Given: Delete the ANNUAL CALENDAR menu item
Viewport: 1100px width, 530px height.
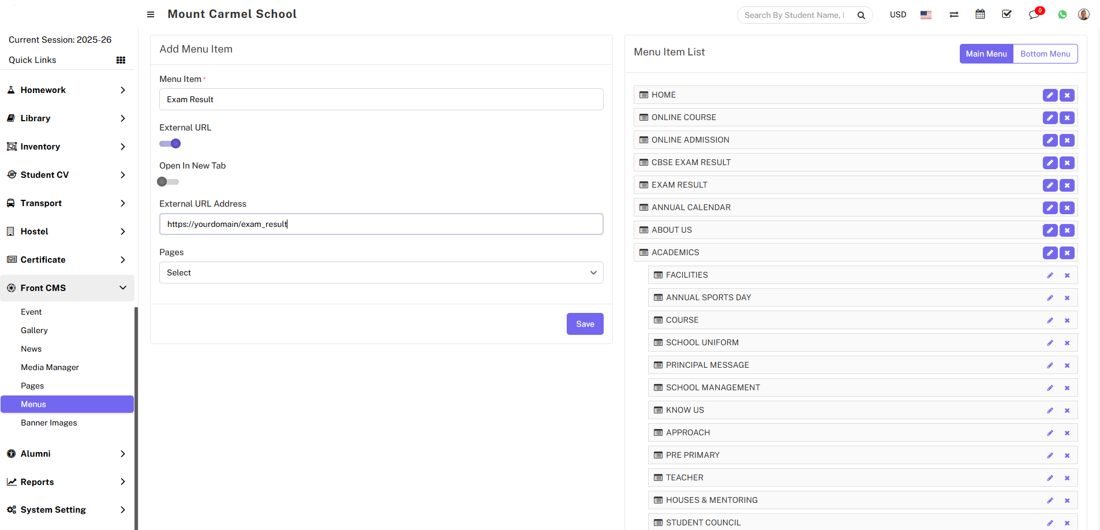Looking at the screenshot, I should pos(1067,208).
